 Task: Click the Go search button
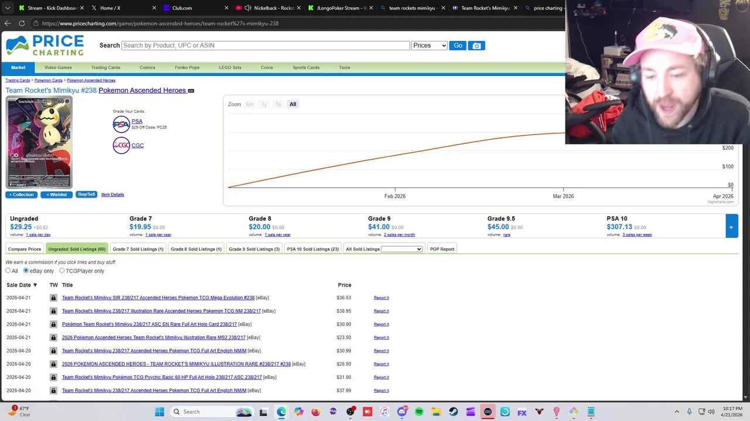(458, 46)
